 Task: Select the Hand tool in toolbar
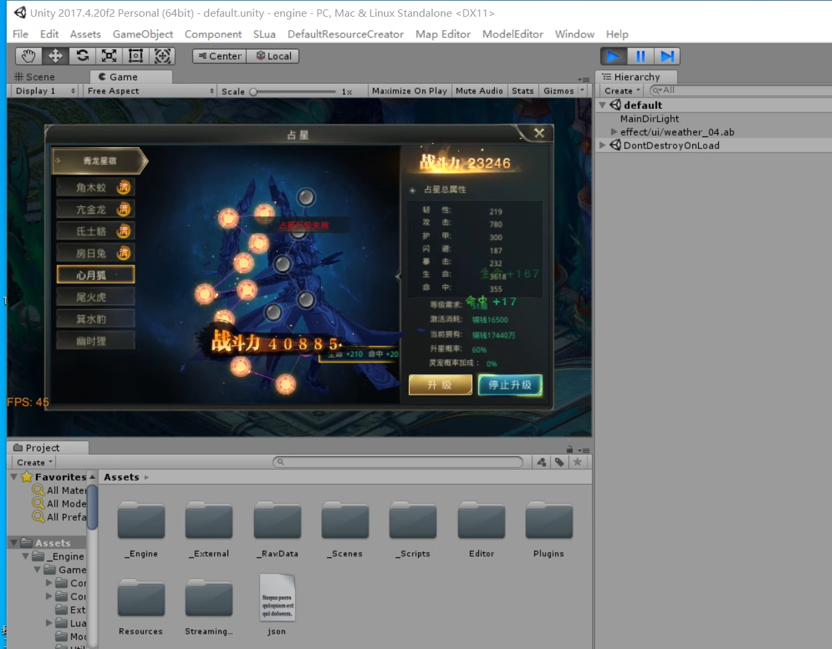point(28,56)
